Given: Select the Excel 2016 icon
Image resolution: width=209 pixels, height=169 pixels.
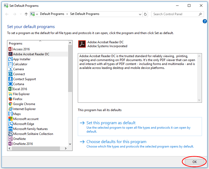Looking at the screenshot, I should click(x=10, y=89).
